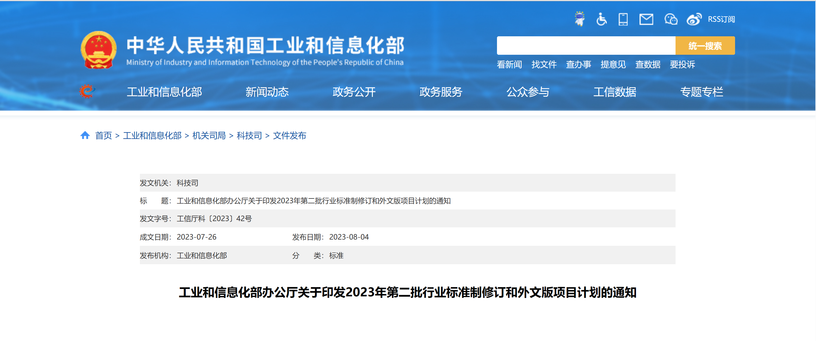Viewport: 816px width, 341px height.
Task: Select the 发布日期 value 2023-08-04
Action: coord(349,237)
